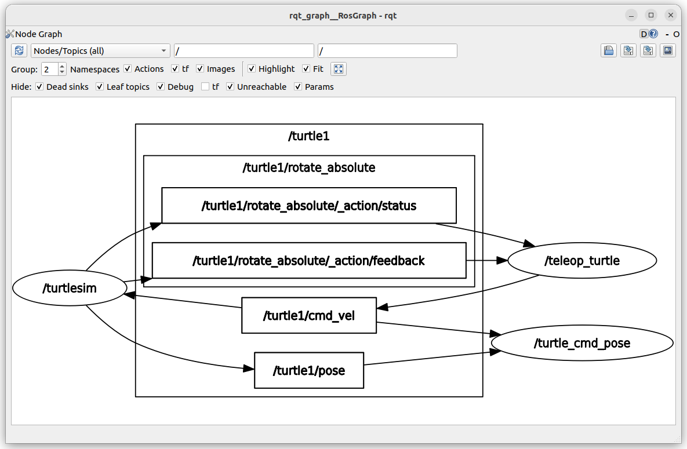Undock the panel with dash button

pos(667,34)
